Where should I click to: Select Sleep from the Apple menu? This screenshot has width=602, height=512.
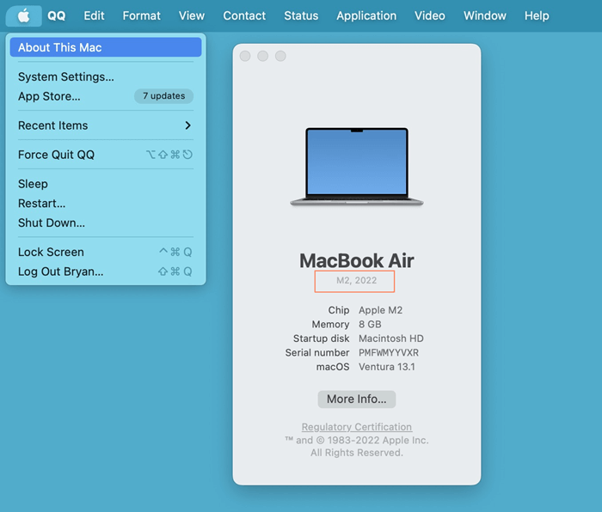point(34,184)
